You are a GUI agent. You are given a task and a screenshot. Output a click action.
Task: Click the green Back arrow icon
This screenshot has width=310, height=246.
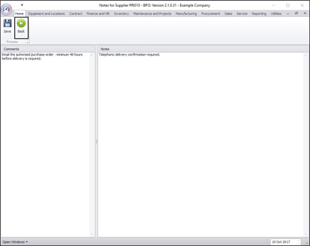21,23
